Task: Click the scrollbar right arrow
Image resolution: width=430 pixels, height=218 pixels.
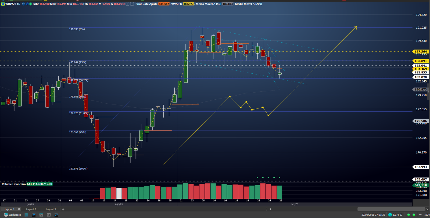Action: tap(427, 209)
